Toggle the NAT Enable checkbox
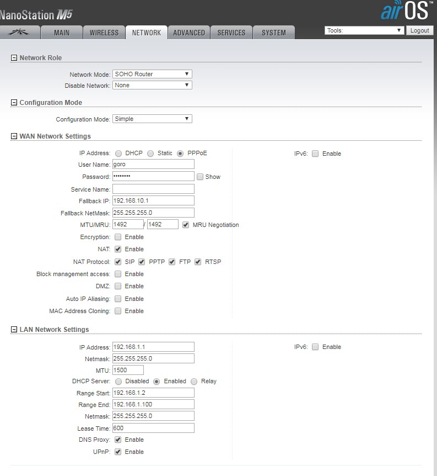 (118, 249)
